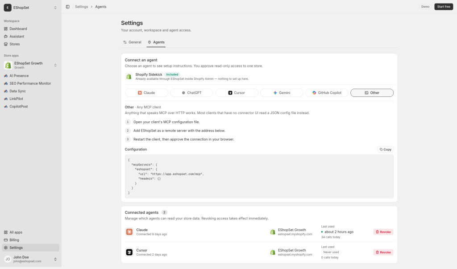The height and width of the screenshot is (269, 457).
Task: Click the EShopSet workspace logo
Action: tap(8, 8)
